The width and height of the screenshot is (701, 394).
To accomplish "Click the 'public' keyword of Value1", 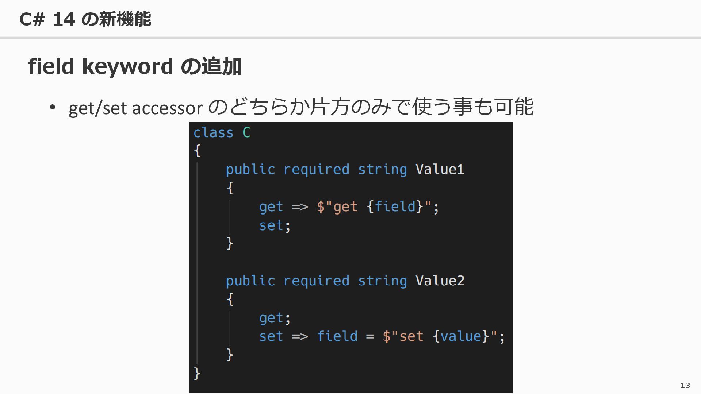I will pyautogui.click(x=250, y=169).
